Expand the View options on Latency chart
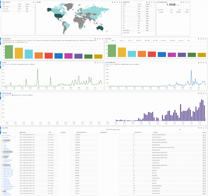Viewport: 208px width, 196px height. tap(3, 65)
